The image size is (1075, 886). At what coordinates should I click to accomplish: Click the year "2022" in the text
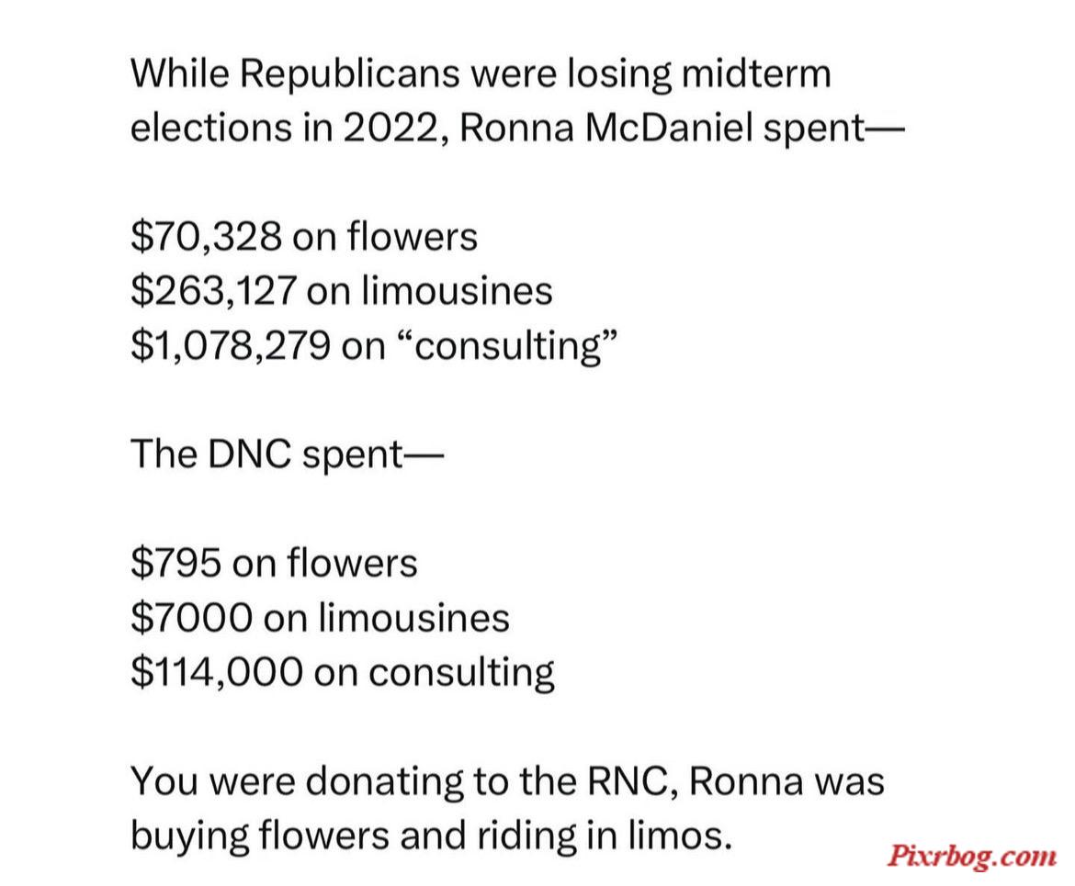click(x=395, y=129)
